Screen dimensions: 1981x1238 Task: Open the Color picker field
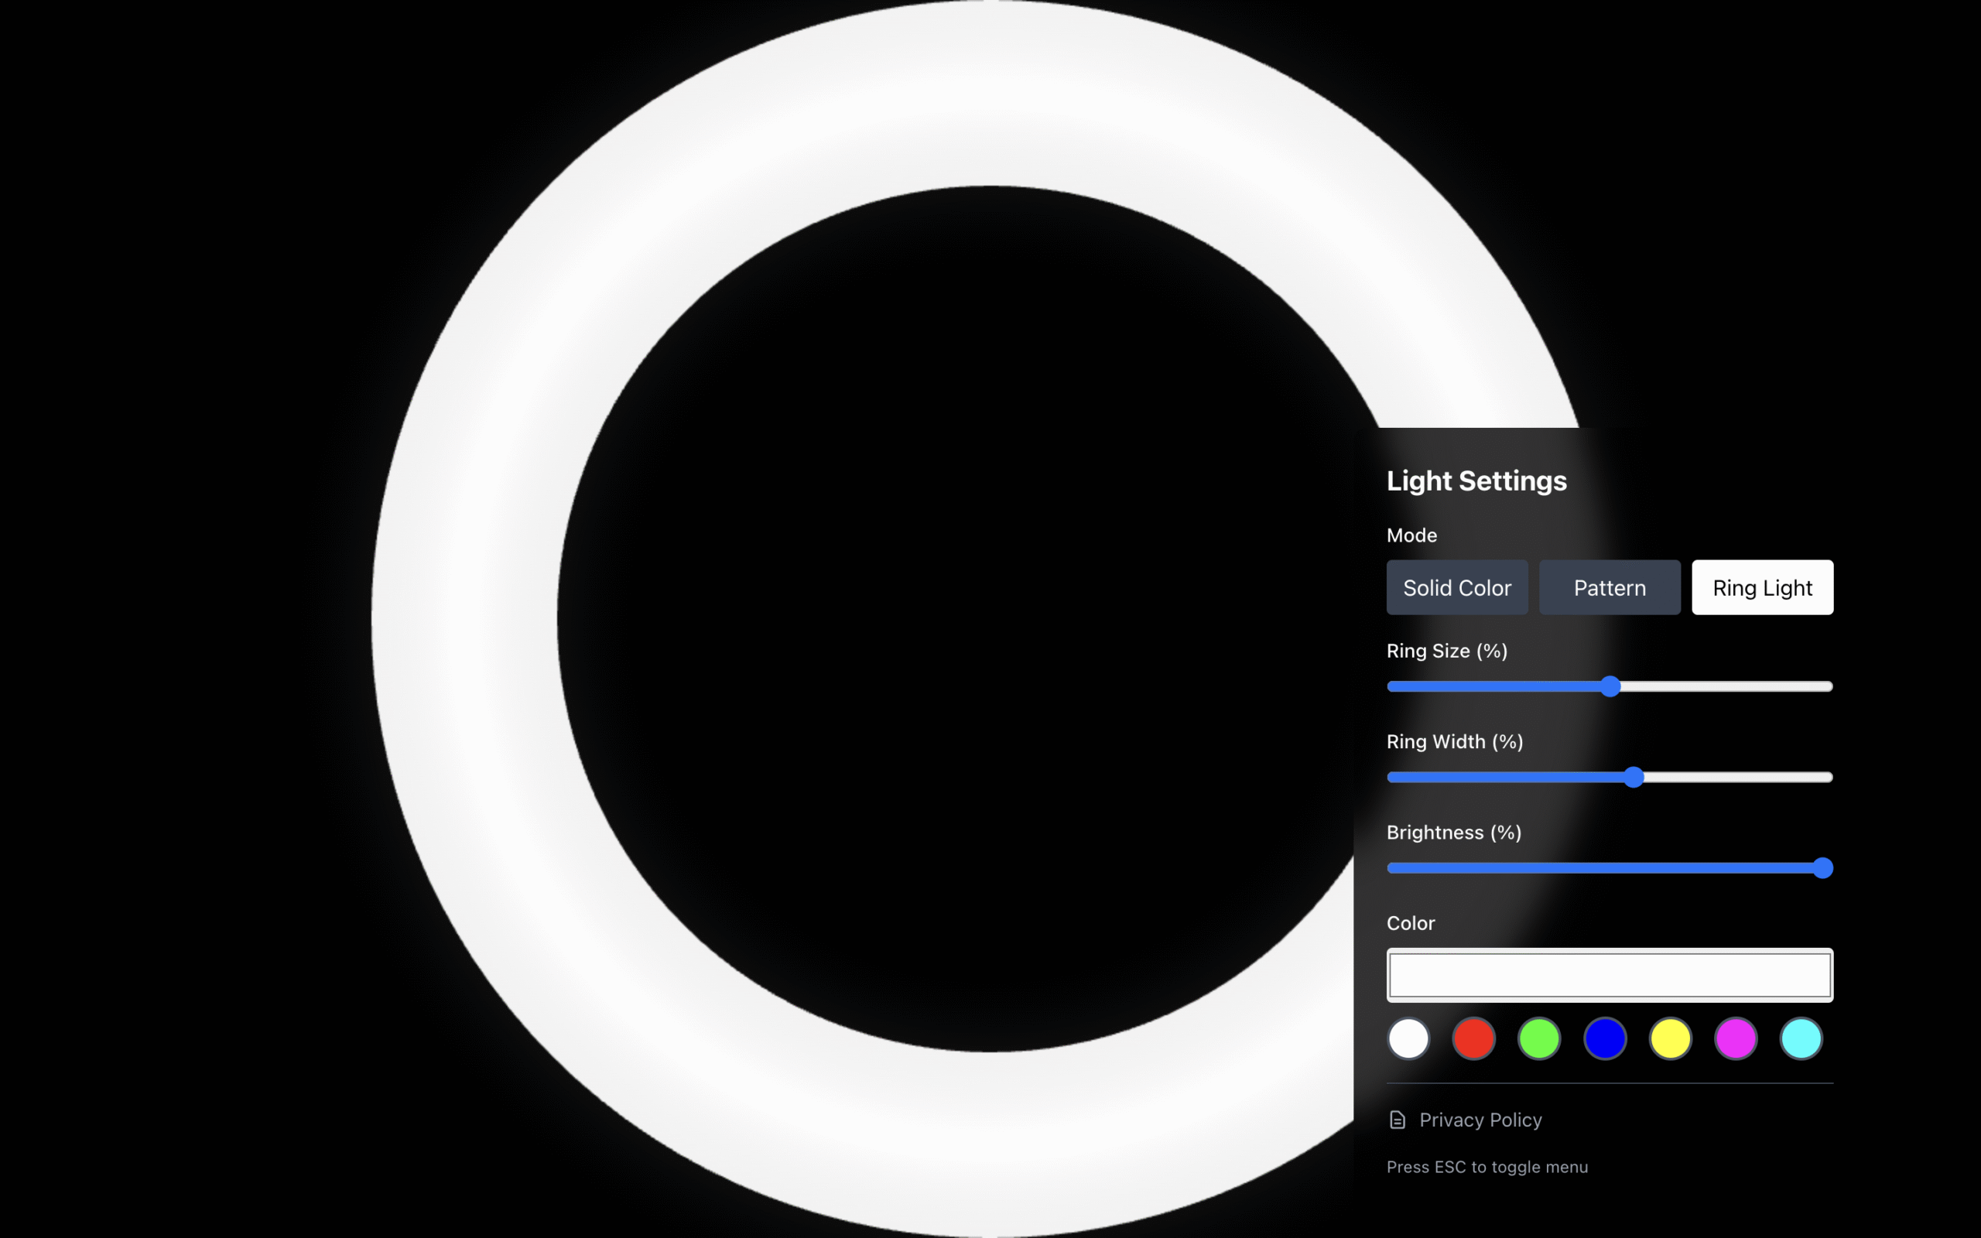point(1610,974)
